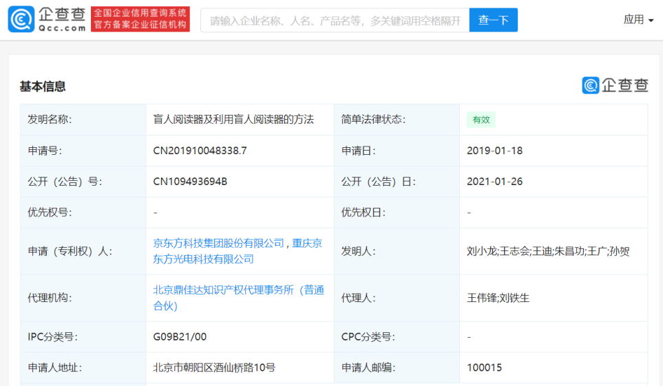
Task: Select the application number CN201910048338.7
Action: 200,151
